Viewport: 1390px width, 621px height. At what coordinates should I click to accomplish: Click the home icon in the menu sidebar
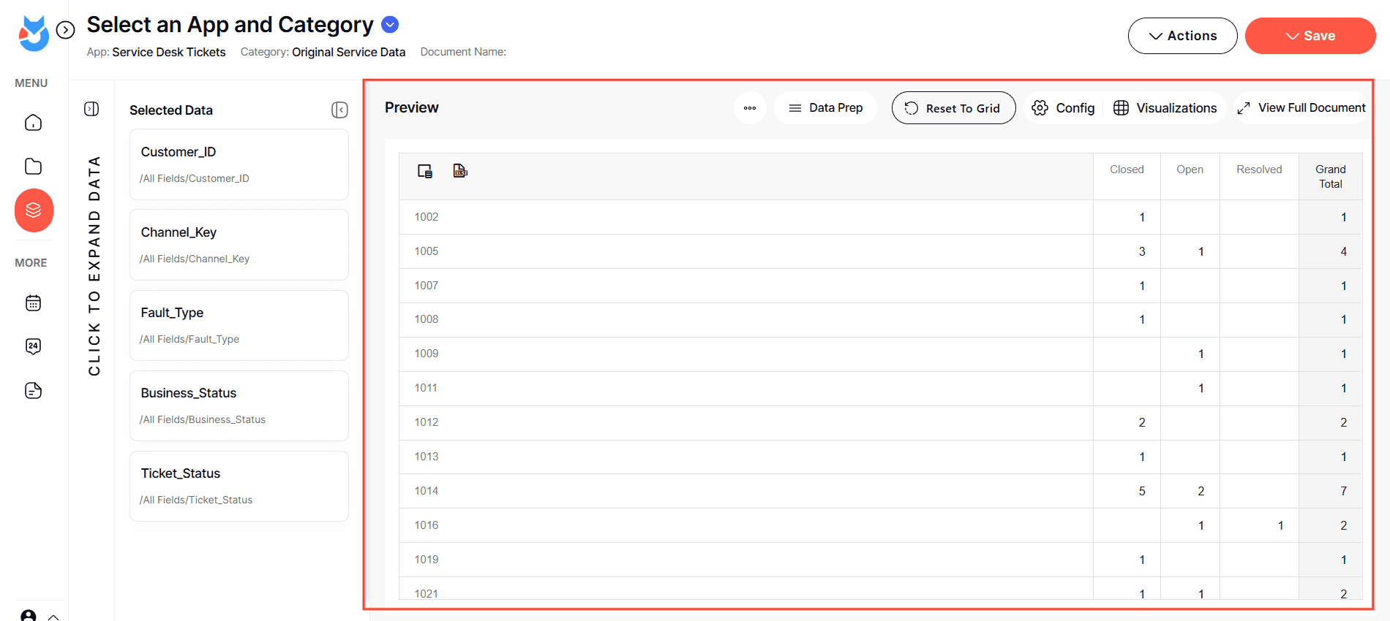(x=33, y=123)
